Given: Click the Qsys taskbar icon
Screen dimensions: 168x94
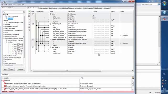Looking at the screenshot, I should (164, 18).
